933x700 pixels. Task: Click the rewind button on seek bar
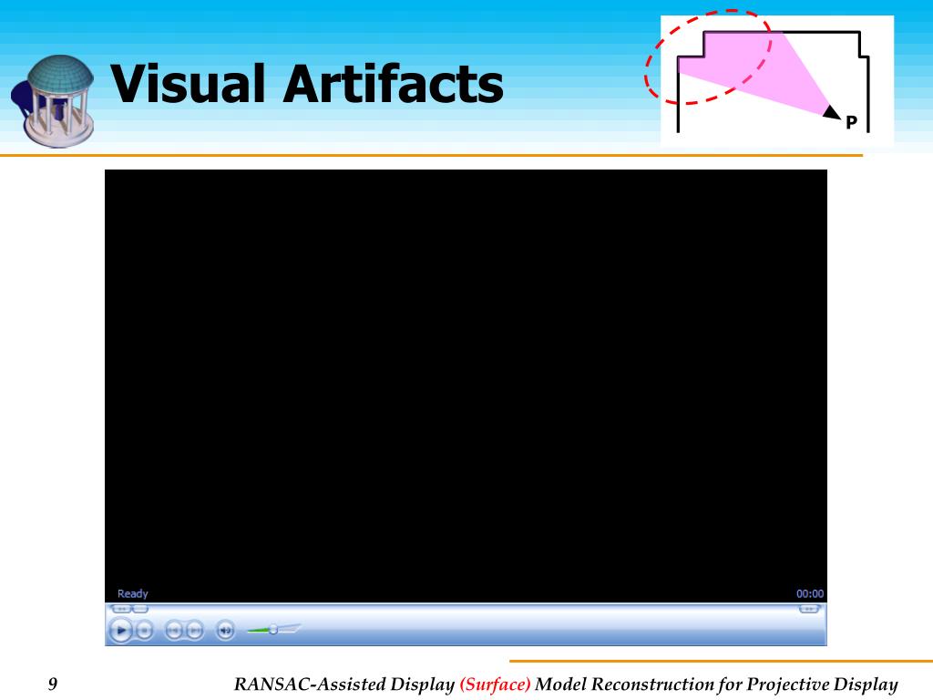pos(121,609)
